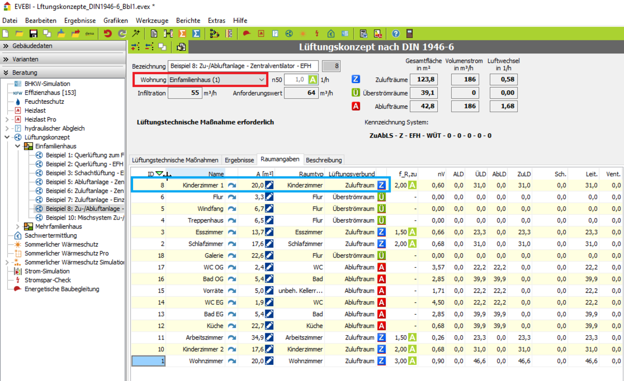The width and height of the screenshot is (624, 381).
Task: Click the Name cell 'Galerie'
Action: (x=214, y=255)
